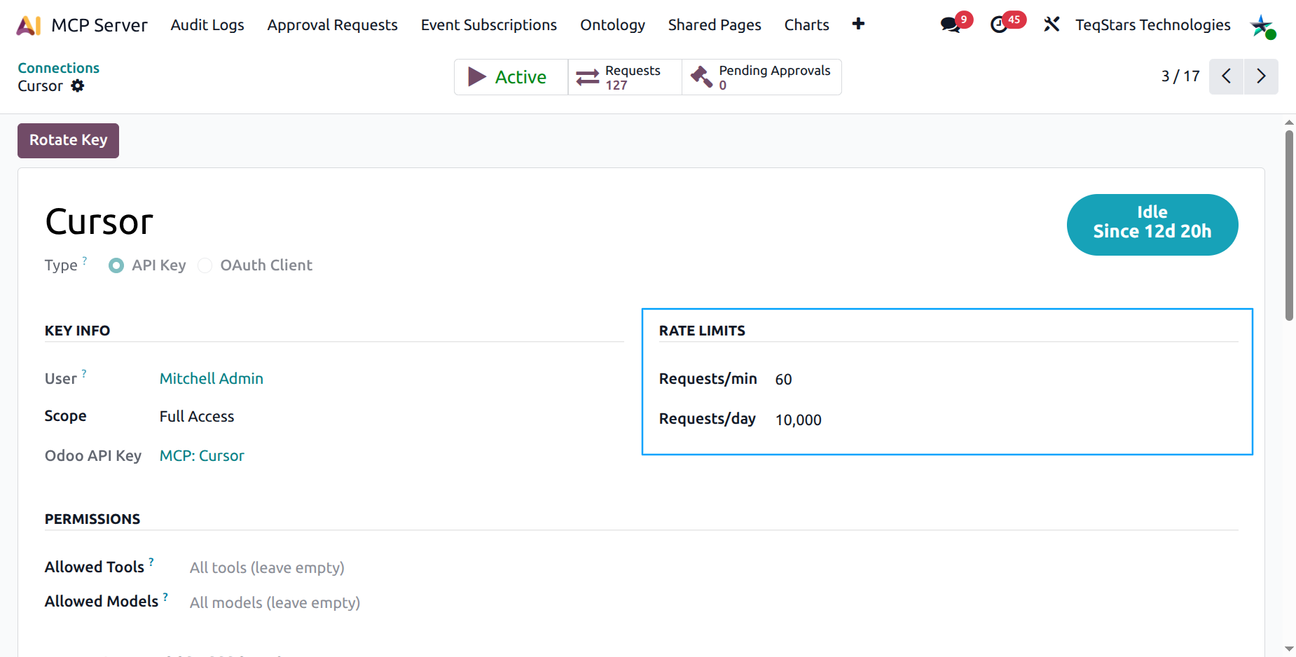Click the Idle Since 12d 20h badge
Viewport: 1296px width, 657px height.
point(1152,224)
